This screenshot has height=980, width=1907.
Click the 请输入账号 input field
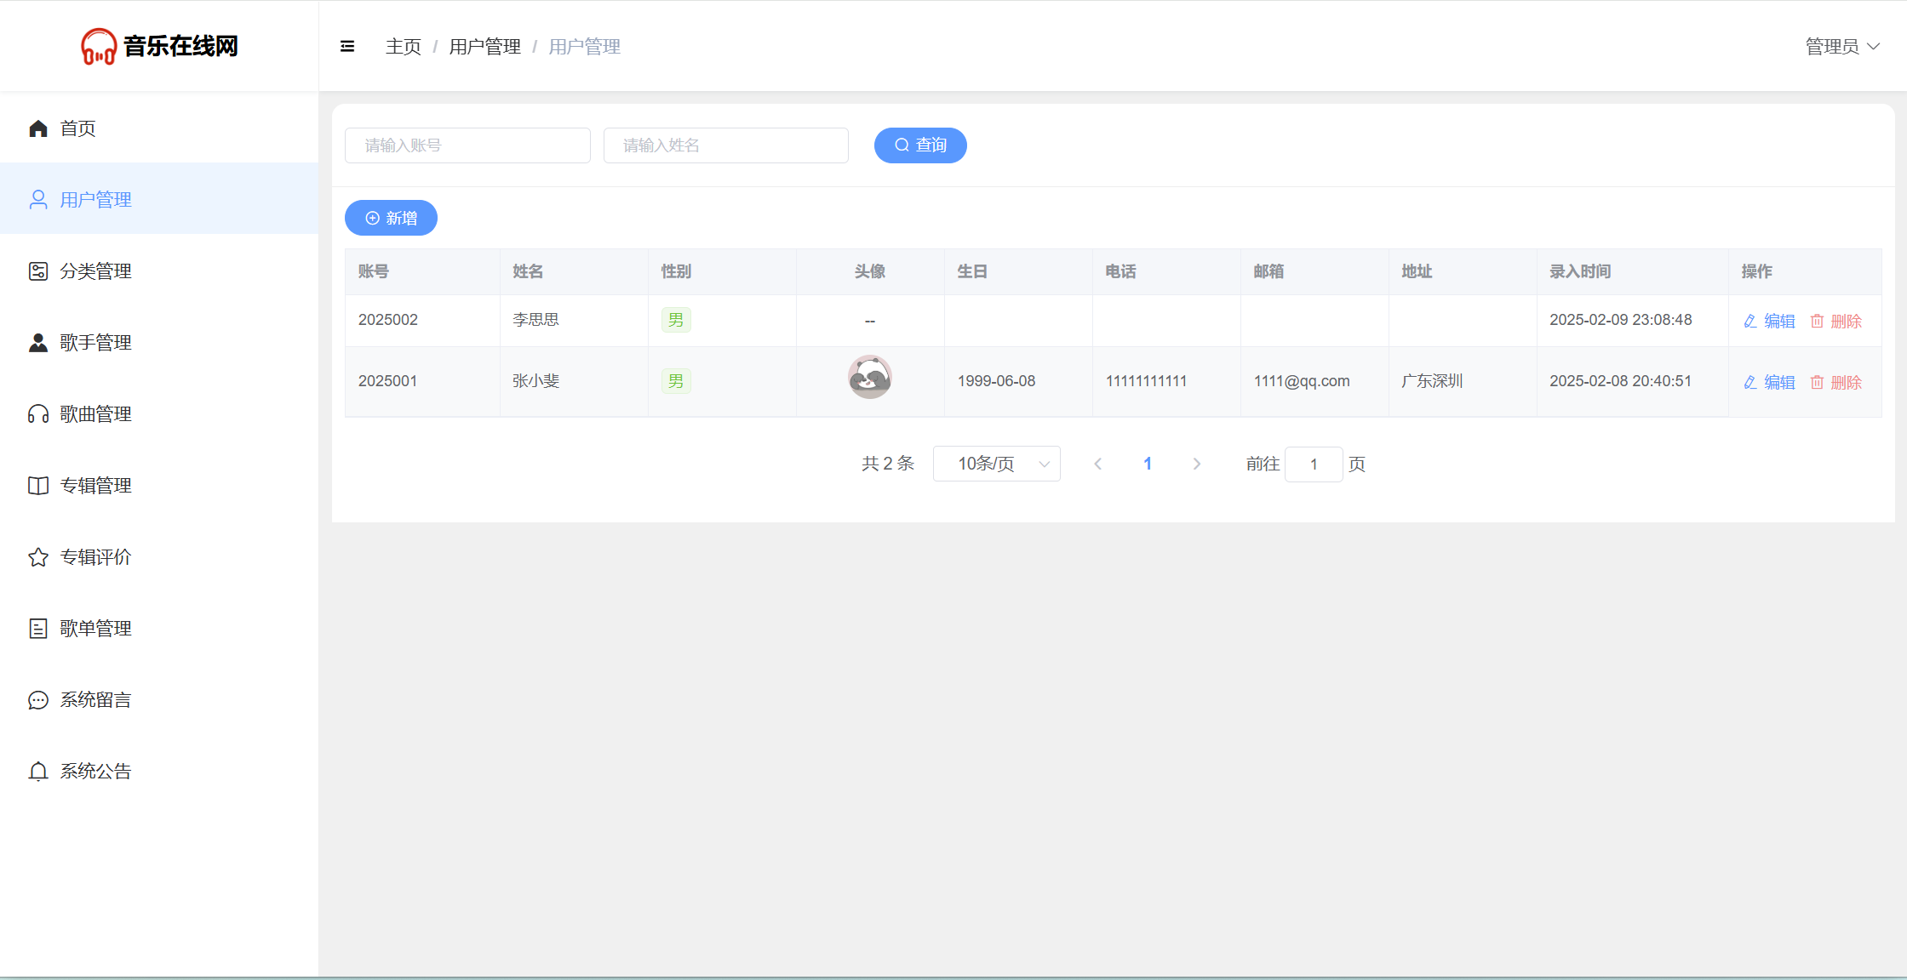(467, 145)
